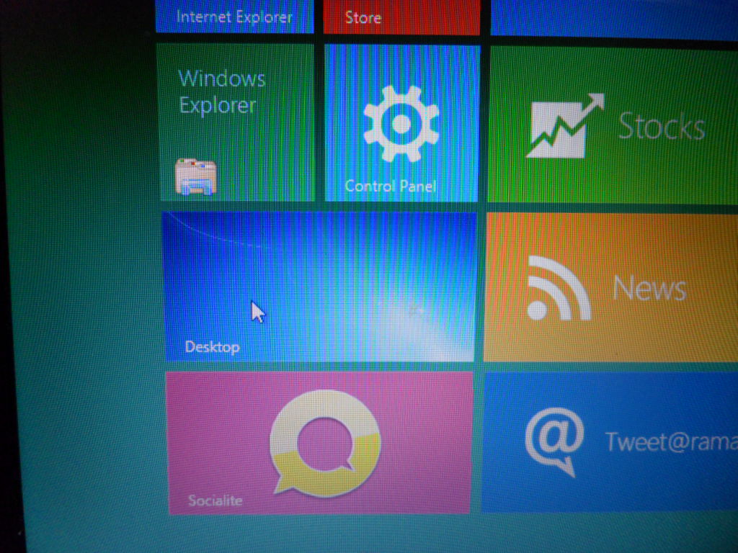Open the Control Panel gear icon
Screen dimensions: 738x553
(x=401, y=122)
